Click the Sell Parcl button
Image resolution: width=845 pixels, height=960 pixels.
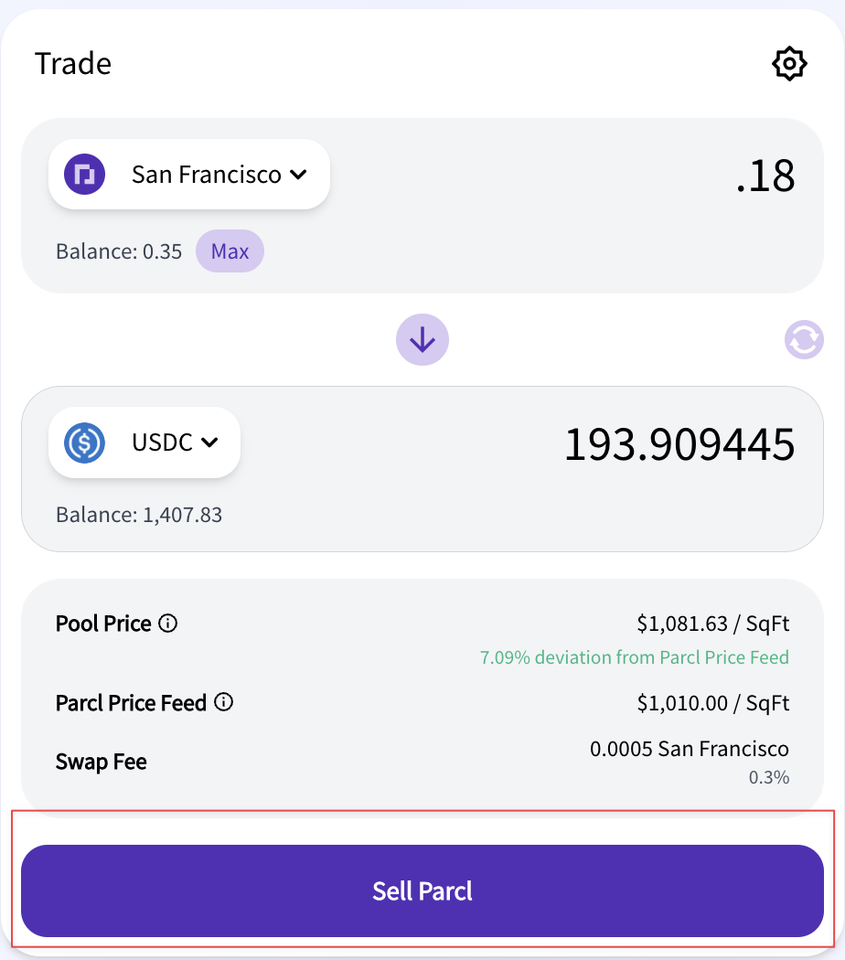[422, 891]
